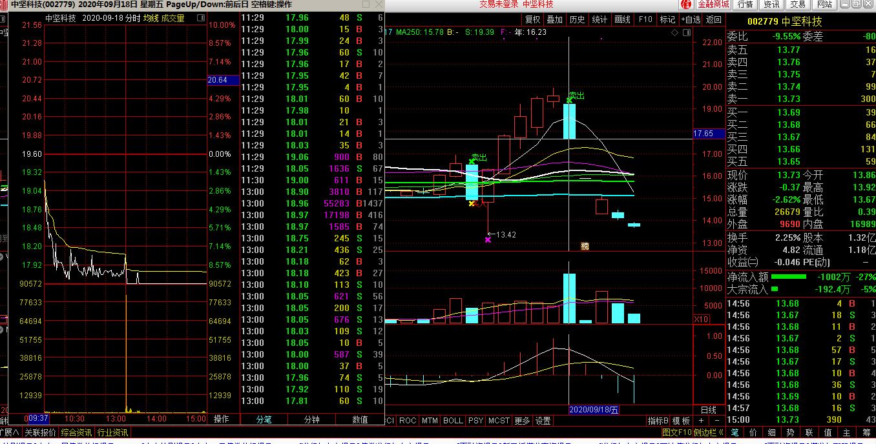
Task: Switch indicator to MCST
Action: tap(499, 420)
